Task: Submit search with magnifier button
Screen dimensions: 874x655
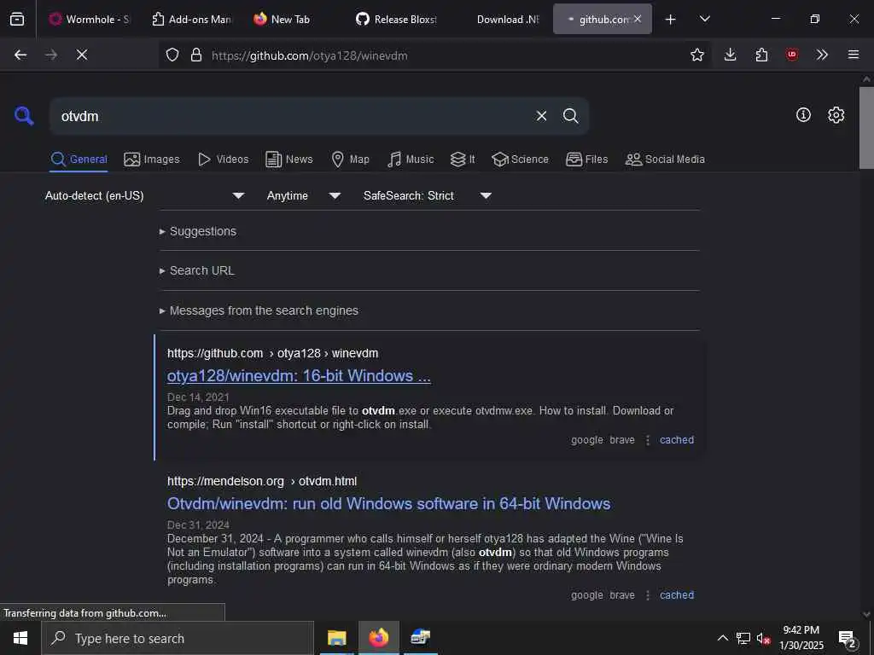Action: 570,116
